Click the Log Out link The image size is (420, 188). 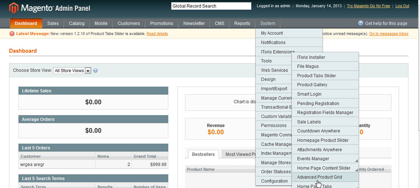pyautogui.click(x=402, y=6)
